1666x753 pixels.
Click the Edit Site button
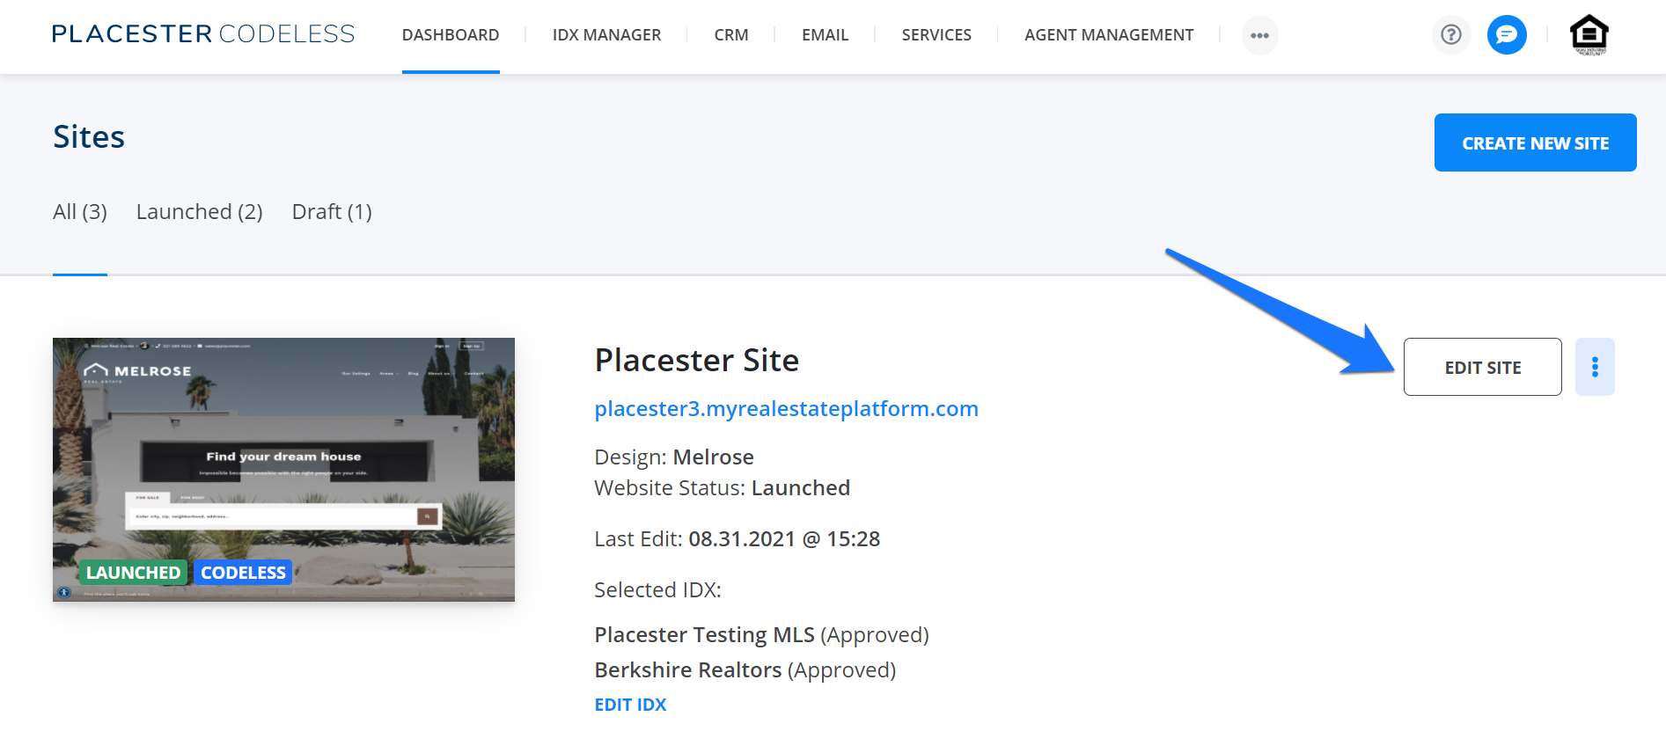pos(1482,367)
